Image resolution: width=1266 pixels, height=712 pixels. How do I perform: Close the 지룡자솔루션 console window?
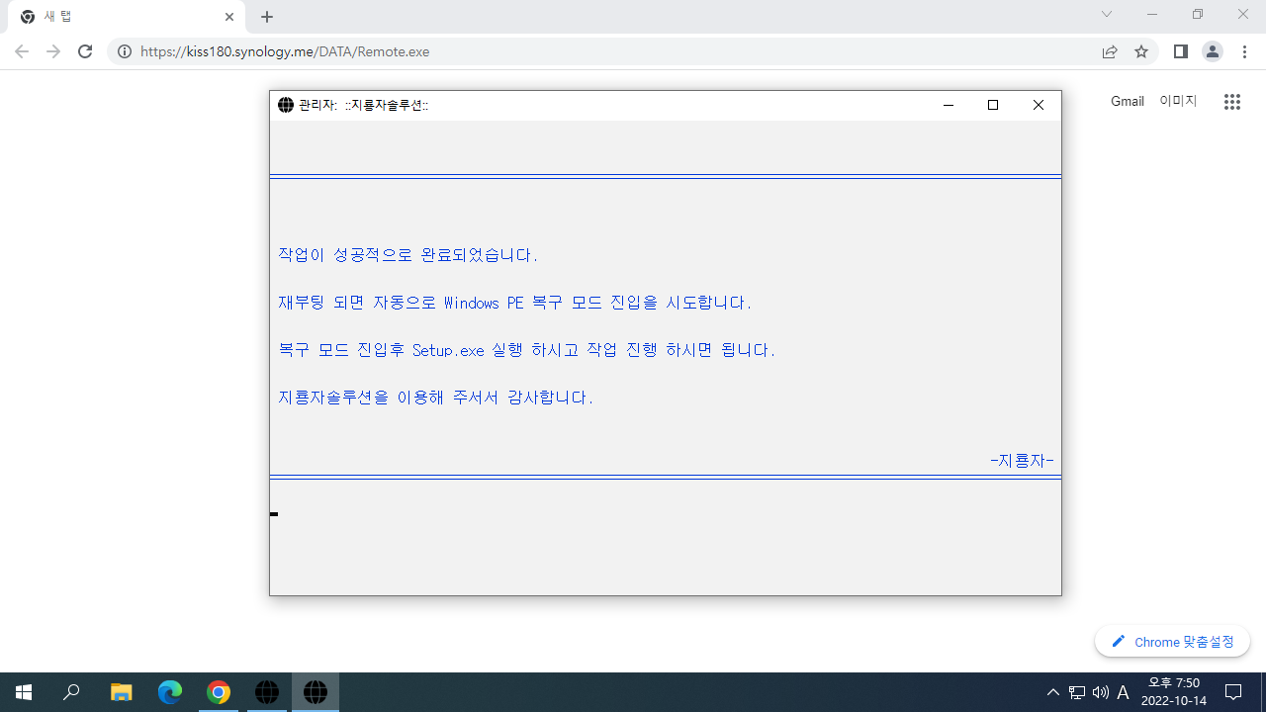[x=1038, y=105]
